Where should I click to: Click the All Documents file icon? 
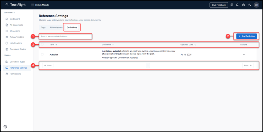pyautogui.click(x=7, y=25)
